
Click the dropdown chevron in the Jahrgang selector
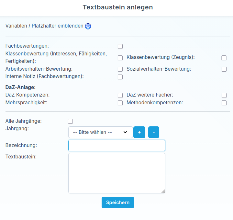[125, 132]
